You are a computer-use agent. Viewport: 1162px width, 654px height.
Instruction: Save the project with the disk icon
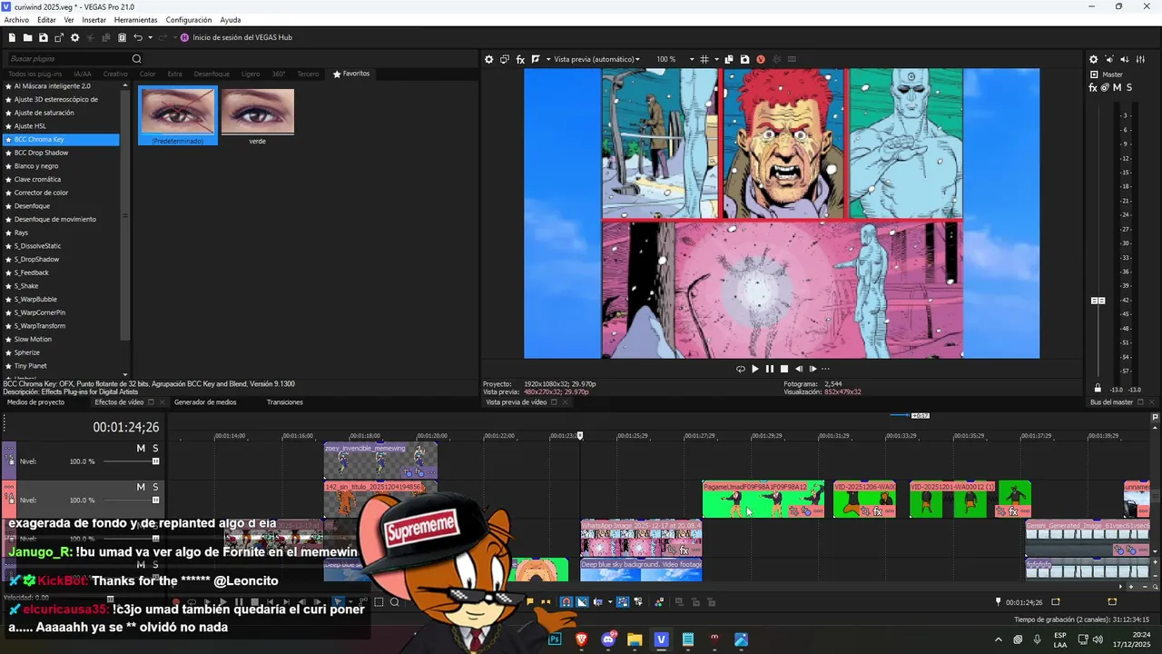(43, 37)
